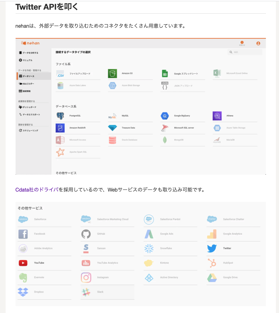This screenshot has width=279, height=313.
Task: Click the nehan logo in header
Action: (30, 43)
